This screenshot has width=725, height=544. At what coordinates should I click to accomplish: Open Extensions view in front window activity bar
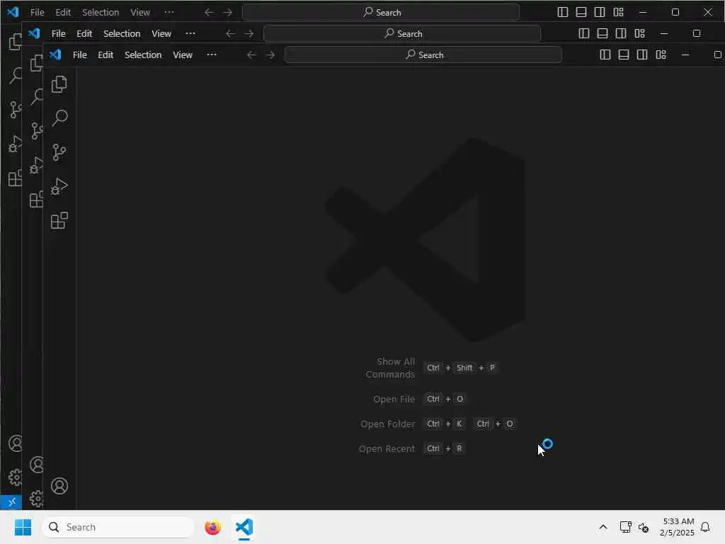coord(59,220)
